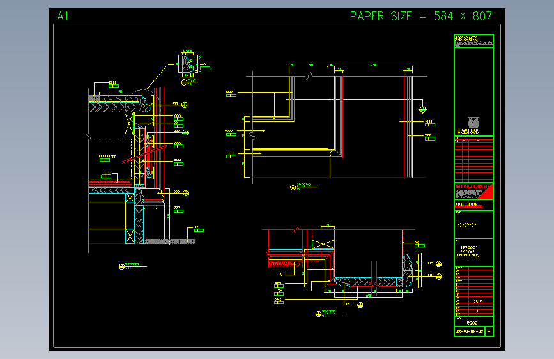Click the red triangle logo in title block
This screenshot has height=359, width=554.
[x=486, y=192]
